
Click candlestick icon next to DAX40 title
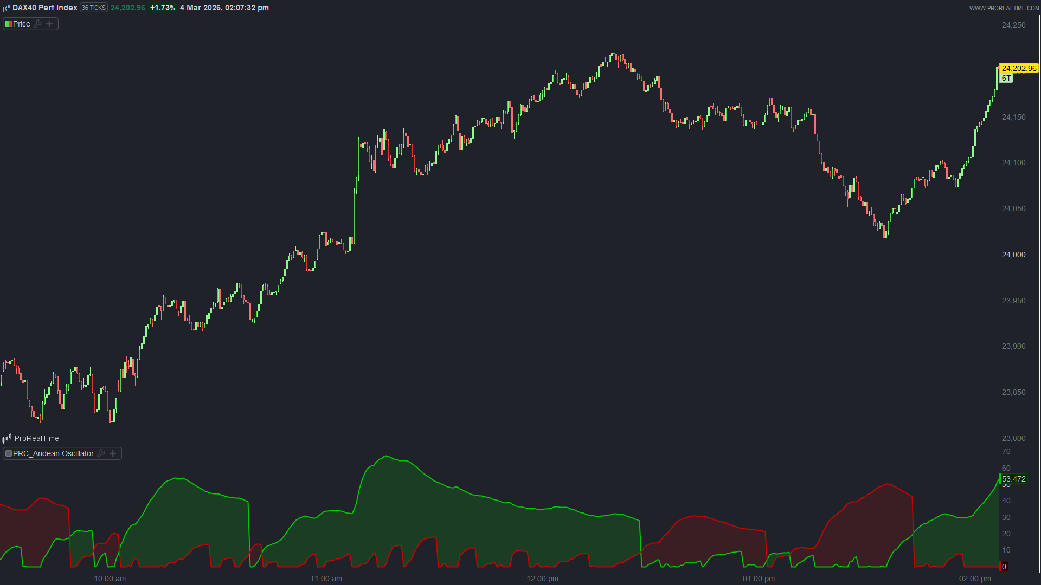pos(6,8)
